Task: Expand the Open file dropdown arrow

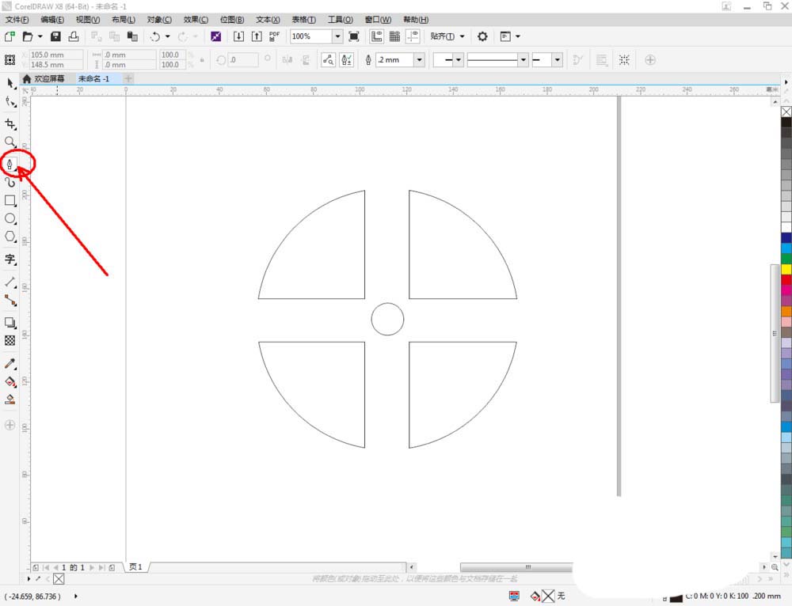Action: [x=40, y=36]
